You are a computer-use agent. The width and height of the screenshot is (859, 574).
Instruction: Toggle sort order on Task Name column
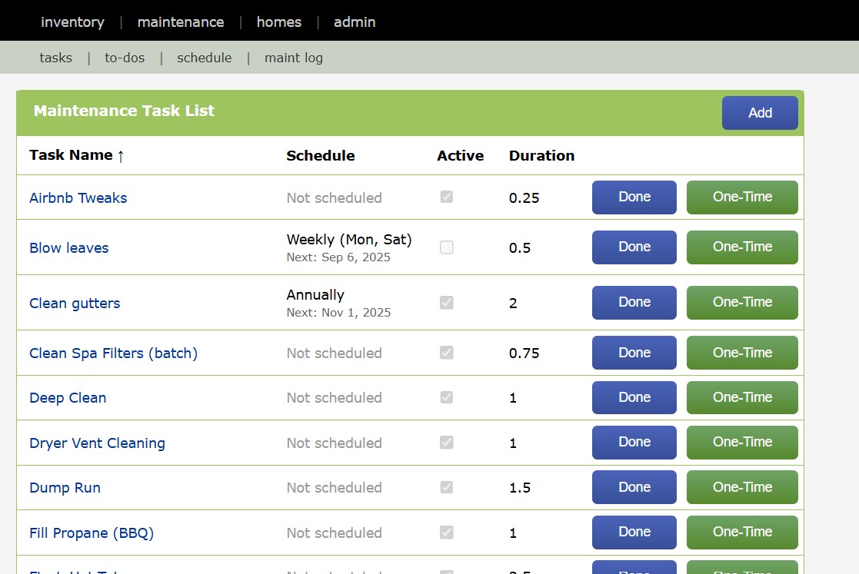click(x=77, y=155)
